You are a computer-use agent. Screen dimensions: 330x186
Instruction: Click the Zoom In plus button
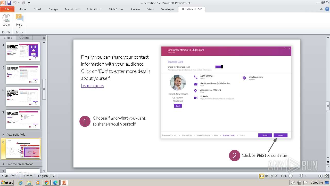coord(320,176)
